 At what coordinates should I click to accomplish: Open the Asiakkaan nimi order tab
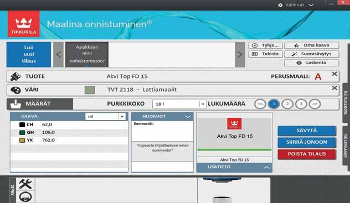click(87, 55)
